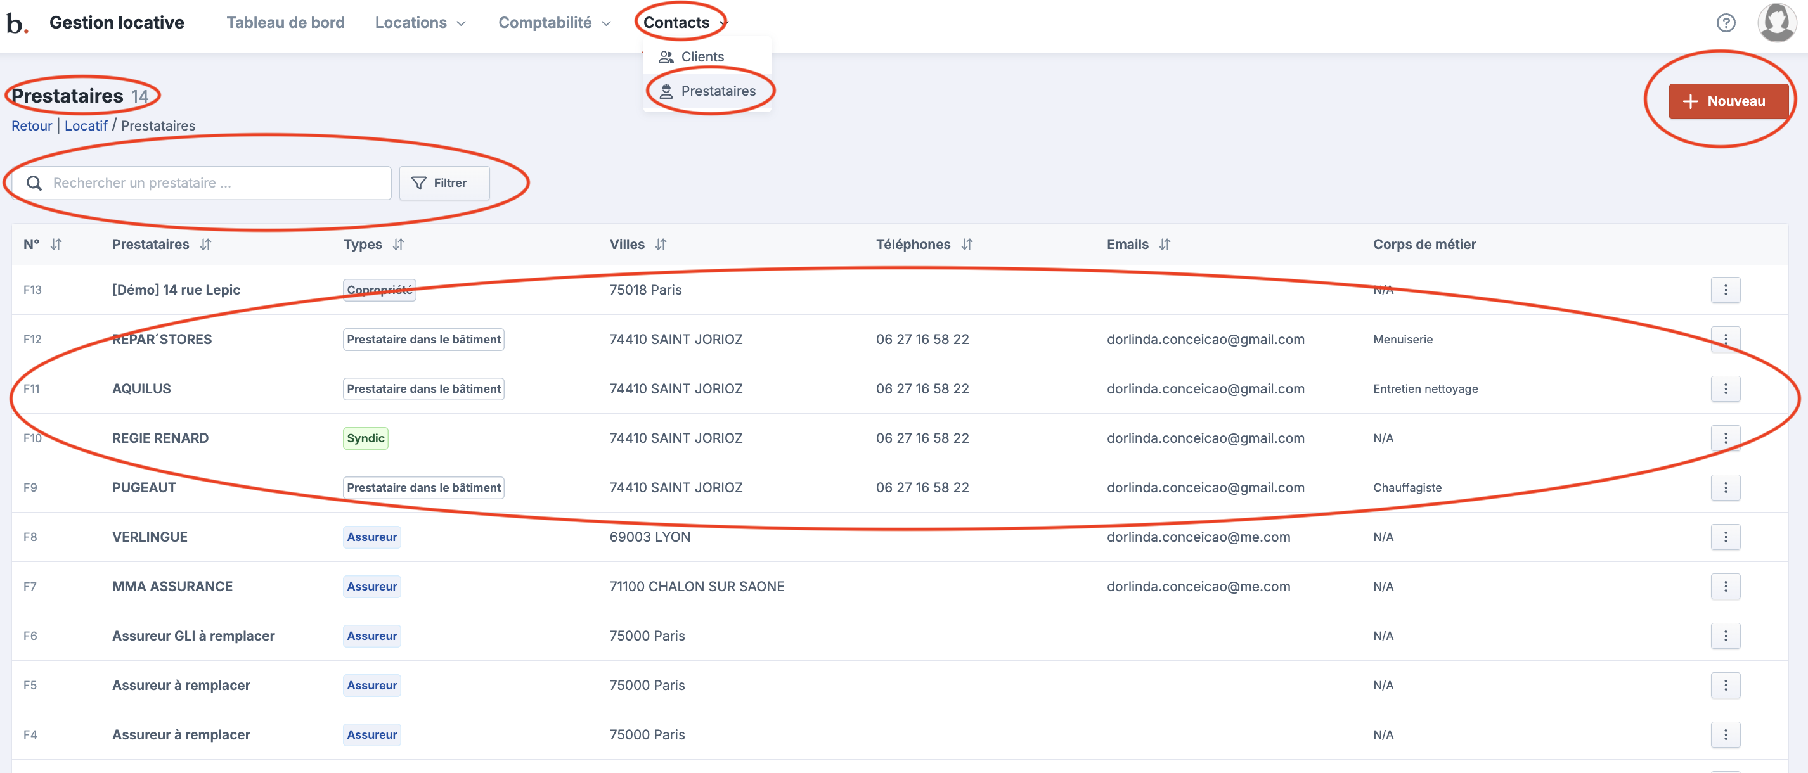This screenshot has height=773, width=1808.
Task: Select Prestataires in Contacts menu
Action: tap(718, 91)
